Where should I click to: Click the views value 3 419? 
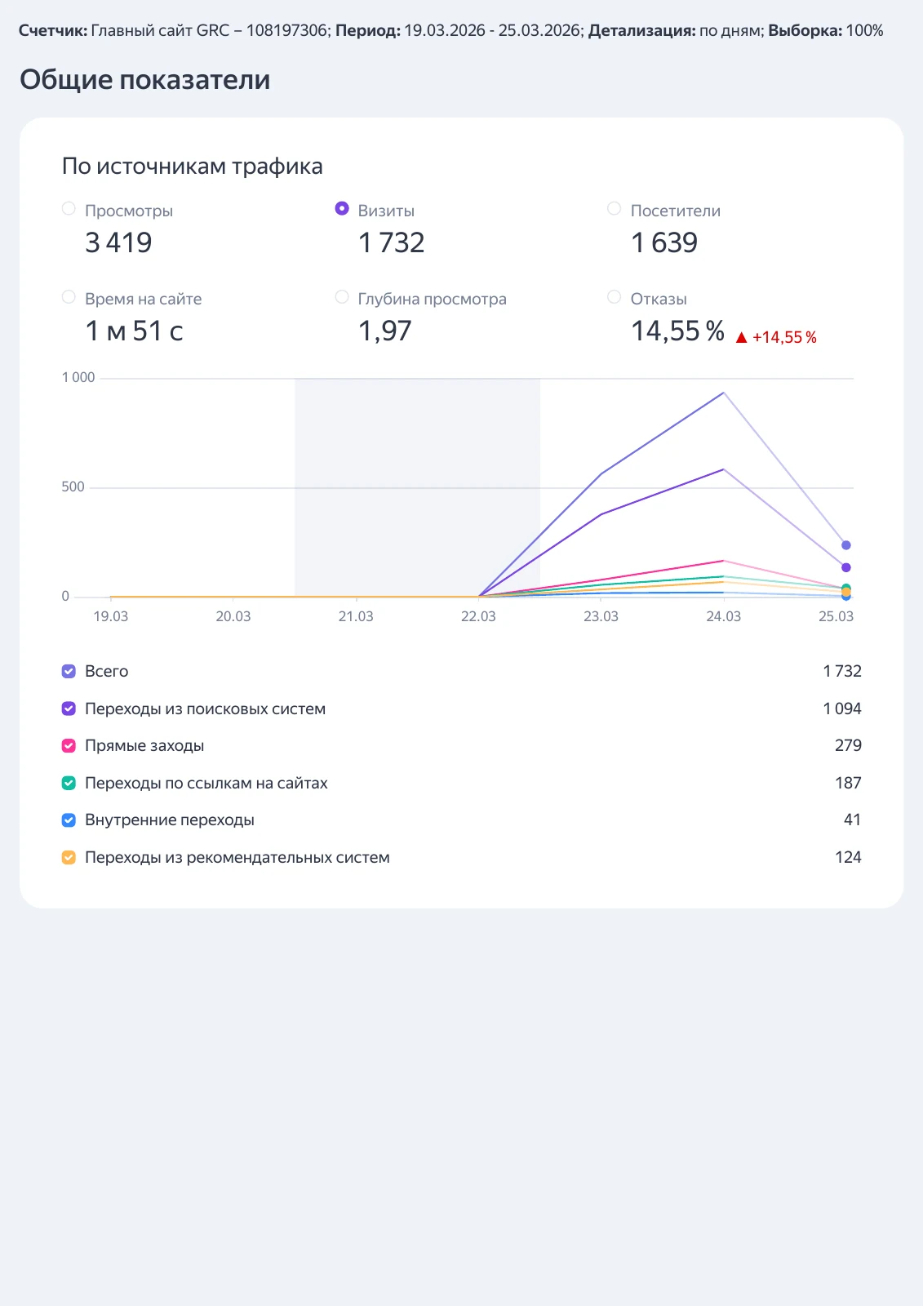tap(118, 242)
